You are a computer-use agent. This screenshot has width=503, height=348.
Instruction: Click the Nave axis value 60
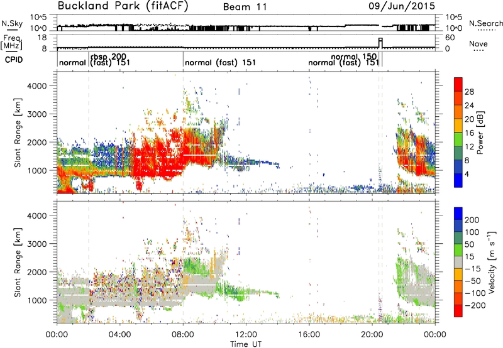450,38
